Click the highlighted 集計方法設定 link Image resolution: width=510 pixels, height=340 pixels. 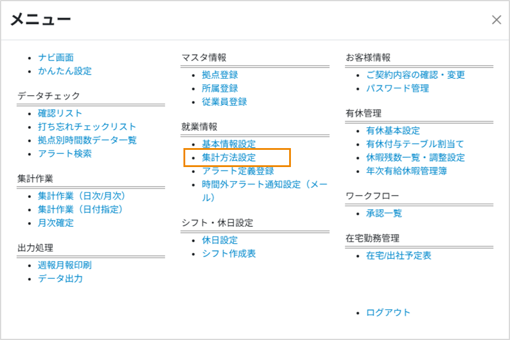[x=229, y=158]
